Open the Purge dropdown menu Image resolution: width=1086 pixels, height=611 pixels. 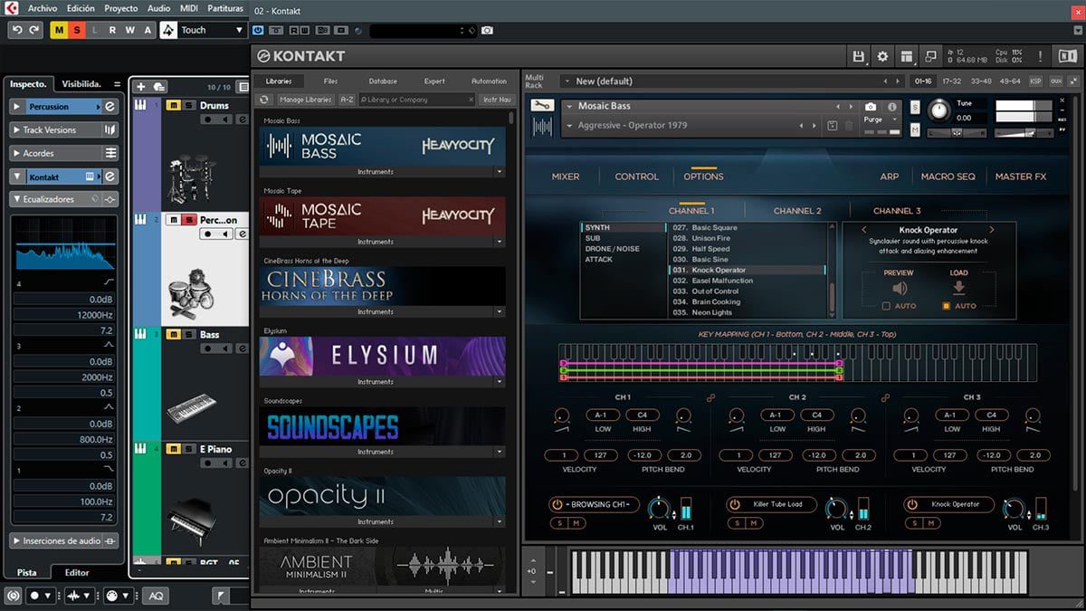pyautogui.click(x=881, y=119)
